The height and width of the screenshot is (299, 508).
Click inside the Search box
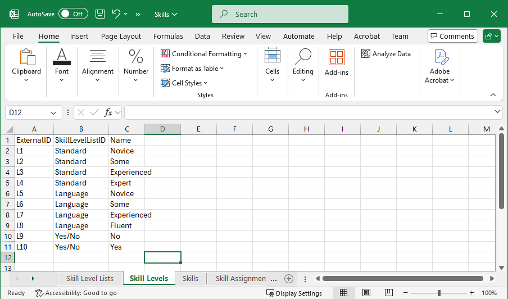click(x=280, y=14)
